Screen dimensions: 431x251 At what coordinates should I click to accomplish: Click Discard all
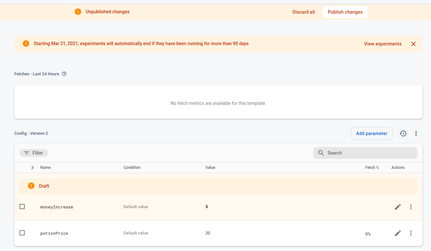[x=304, y=12]
